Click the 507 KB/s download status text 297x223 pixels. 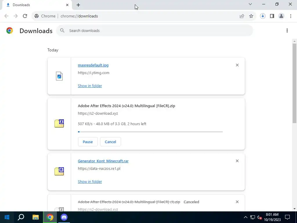coord(112,124)
